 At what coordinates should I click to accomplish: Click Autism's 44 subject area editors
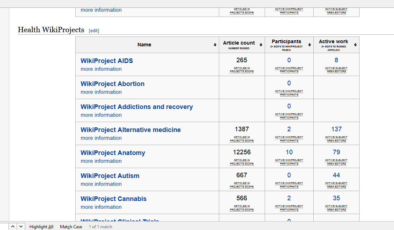pyautogui.click(x=336, y=175)
